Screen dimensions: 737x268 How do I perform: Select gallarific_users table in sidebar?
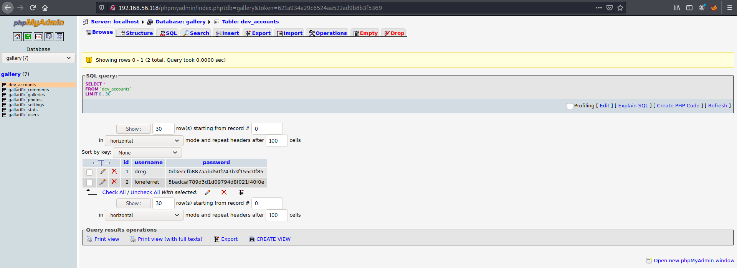pos(23,115)
